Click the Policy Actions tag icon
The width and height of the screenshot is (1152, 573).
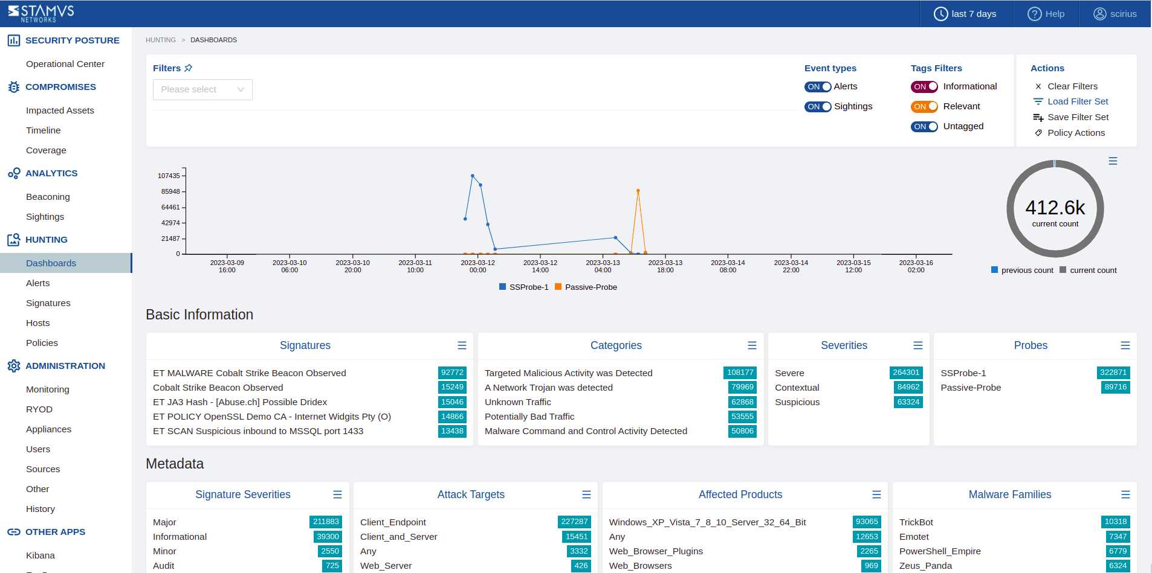point(1038,133)
